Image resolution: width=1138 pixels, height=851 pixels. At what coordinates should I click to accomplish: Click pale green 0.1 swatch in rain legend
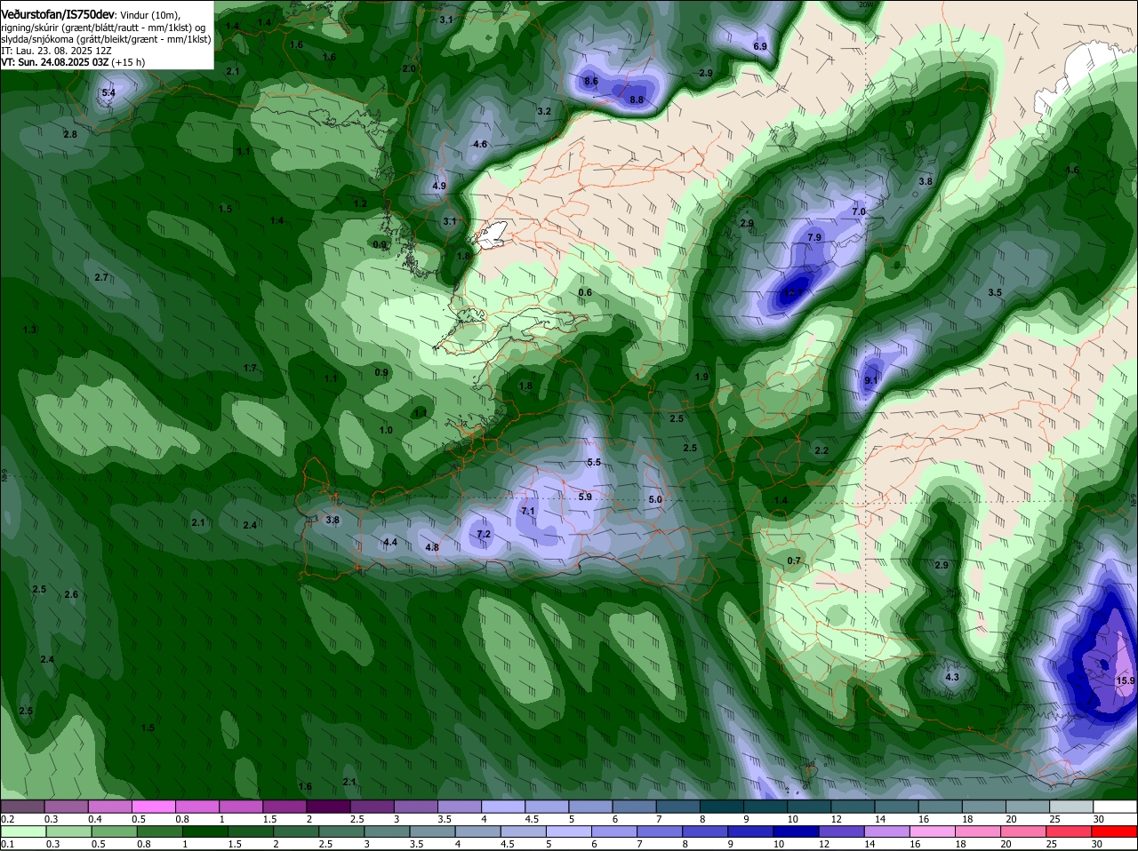point(23,831)
